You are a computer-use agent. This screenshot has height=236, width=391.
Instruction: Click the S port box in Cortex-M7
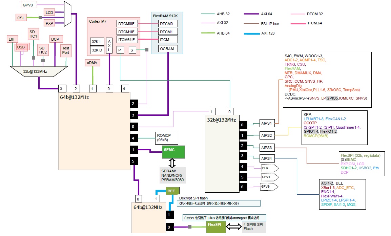132,50
